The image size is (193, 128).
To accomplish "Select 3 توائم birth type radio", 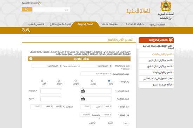I will point(75,81).
